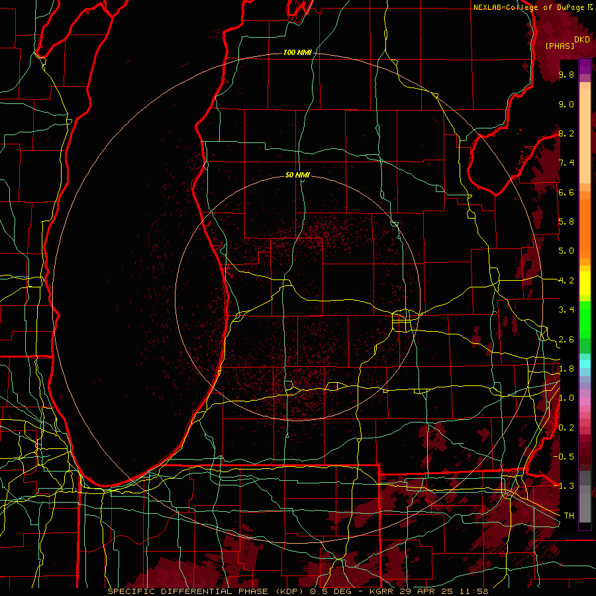Click the purple swatch atop the color scale

click(585, 66)
